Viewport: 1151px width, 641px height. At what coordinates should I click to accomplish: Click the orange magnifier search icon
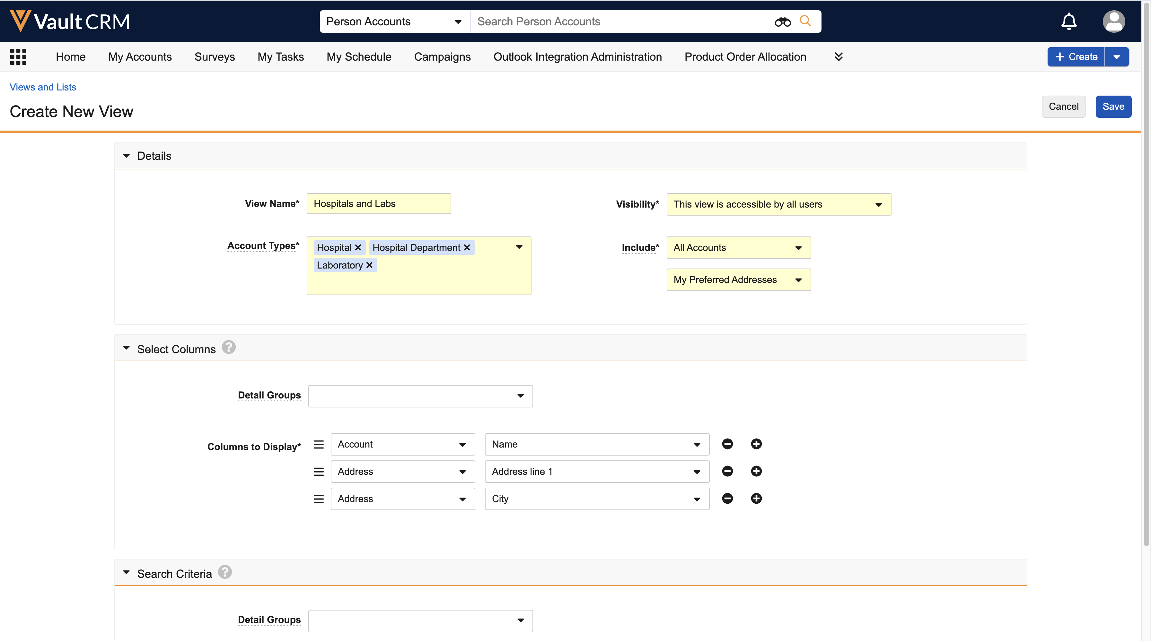805,21
